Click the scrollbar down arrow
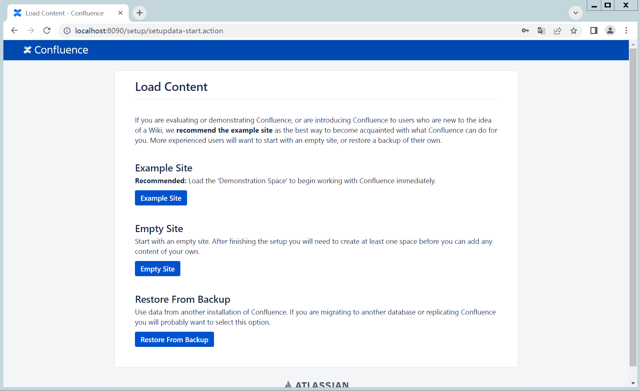This screenshot has height=391, width=640. [x=633, y=383]
